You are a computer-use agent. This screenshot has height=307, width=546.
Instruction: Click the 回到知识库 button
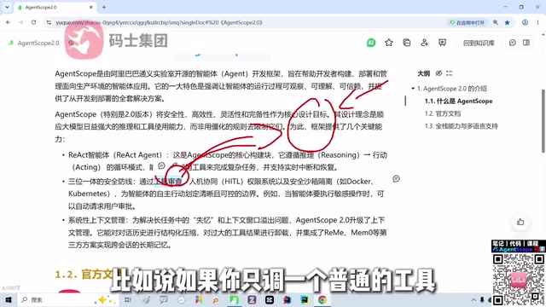(x=479, y=43)
